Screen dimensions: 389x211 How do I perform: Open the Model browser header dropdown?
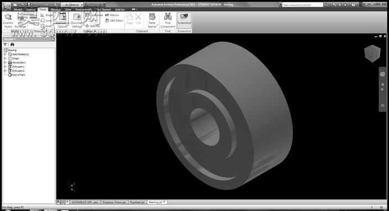[x=9, y=39]
